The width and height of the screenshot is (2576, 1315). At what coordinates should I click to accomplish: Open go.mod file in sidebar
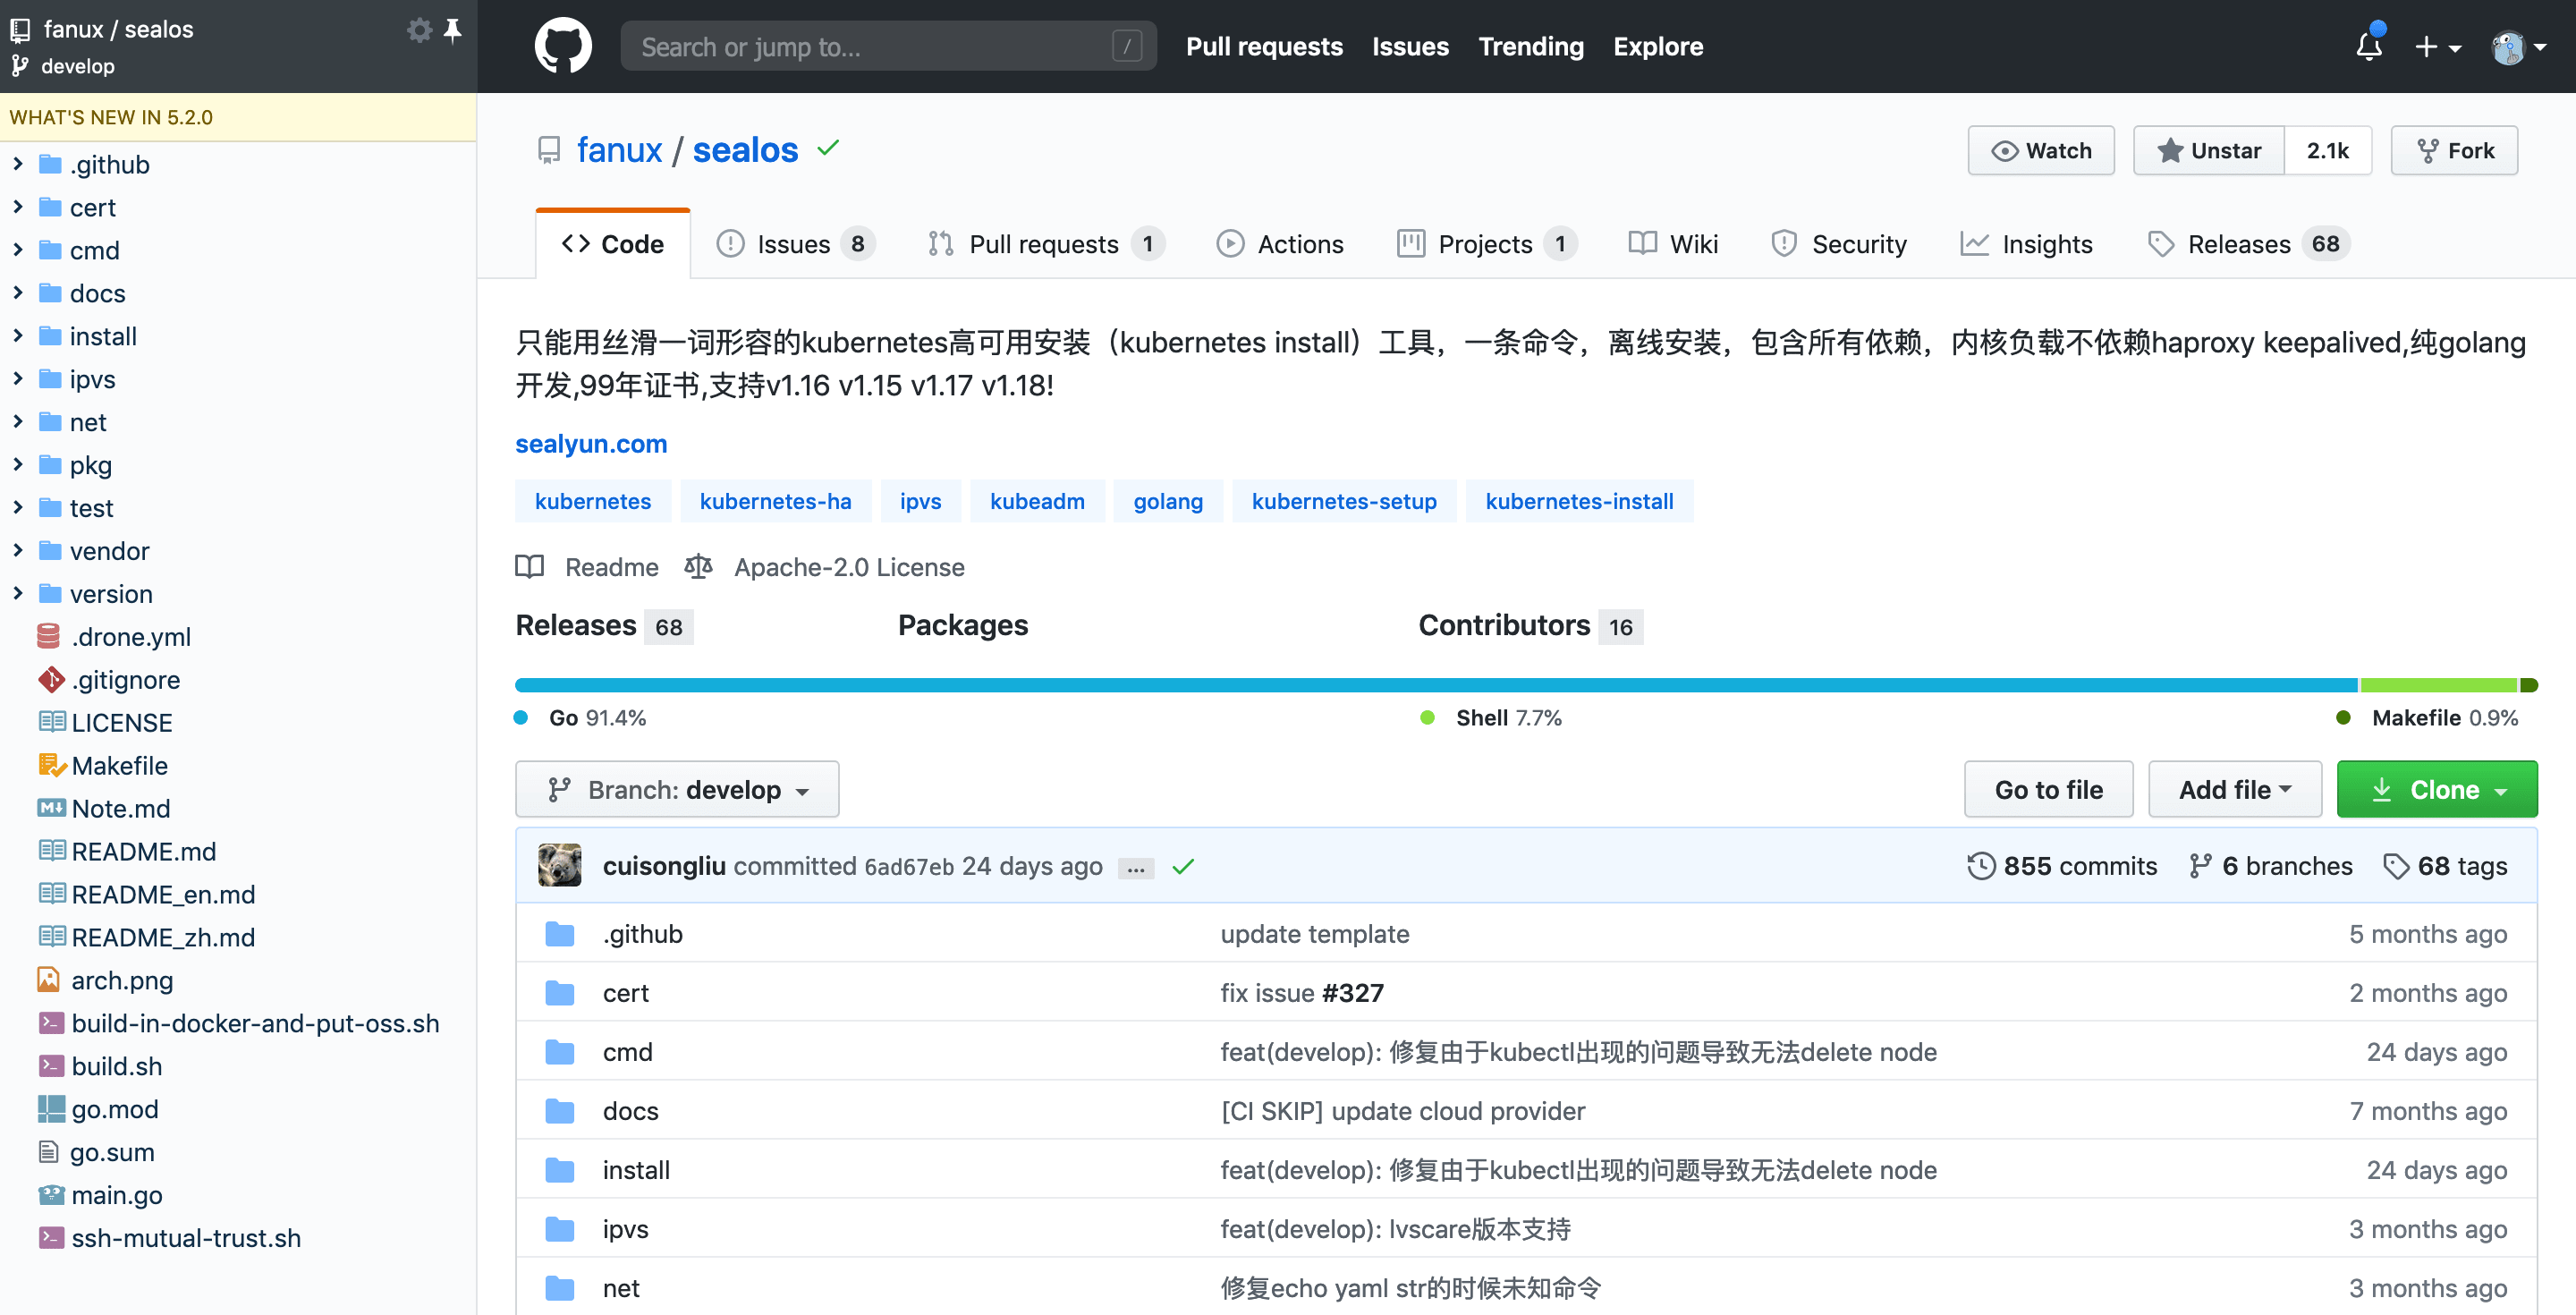coord(114,1110)
